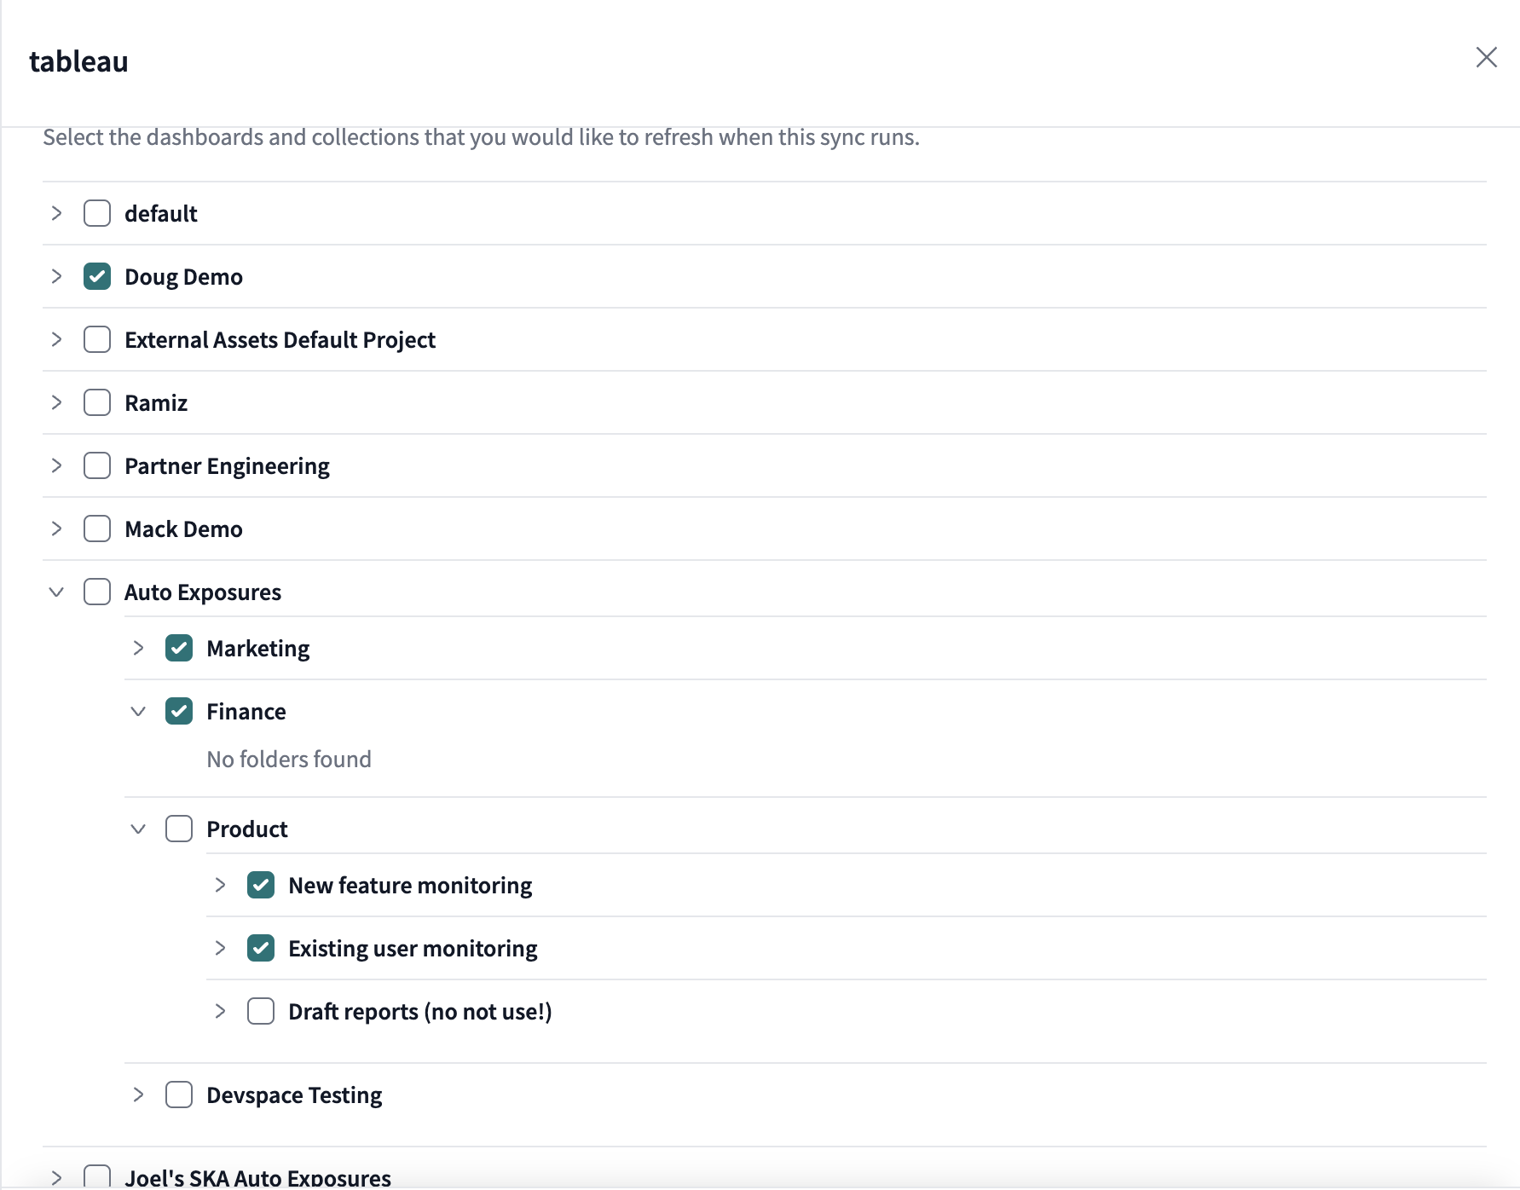Check the Mack Demo checkbox
This screenshot has width=1520, height=1190.
[x=96, y=529]
